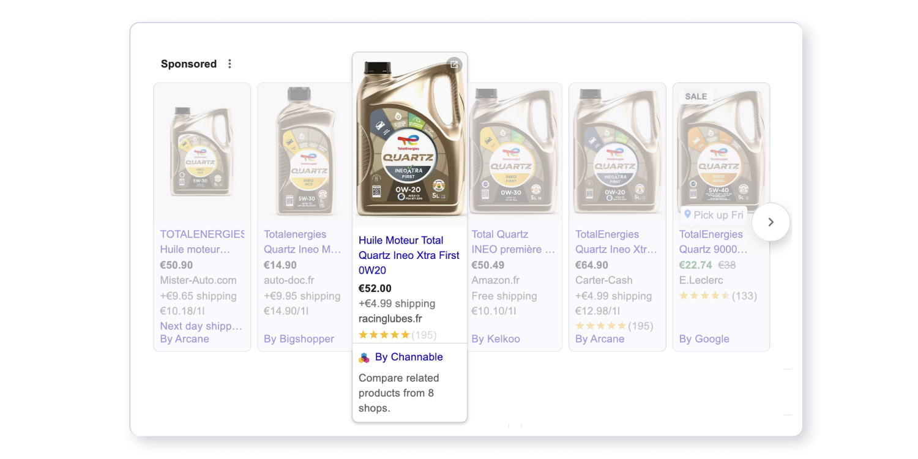Click the €12.98/1l unit price

coord(599,311)
